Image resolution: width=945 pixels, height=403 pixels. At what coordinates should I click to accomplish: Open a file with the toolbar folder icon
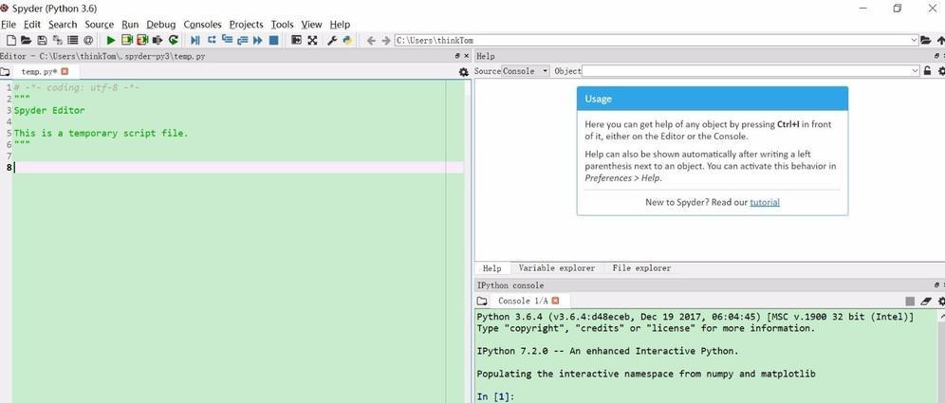(26, 41)
